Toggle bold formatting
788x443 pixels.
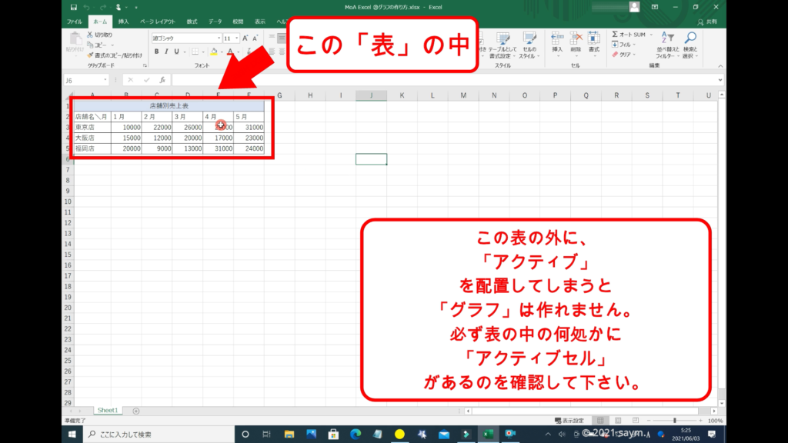click(156, 52)
